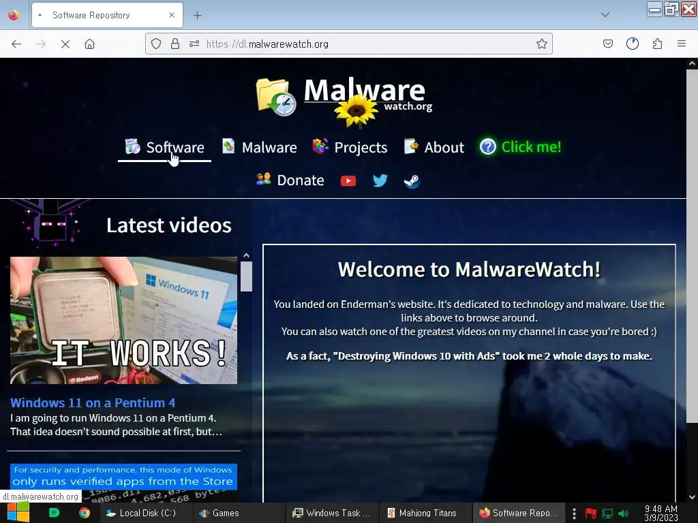This screenshot has height=523, width=698.
Task: Open the network tray icon
Action: click(607, 513)
